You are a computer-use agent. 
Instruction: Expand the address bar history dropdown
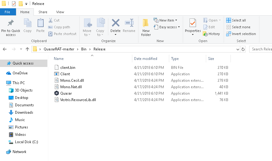[x=238, y=49]
